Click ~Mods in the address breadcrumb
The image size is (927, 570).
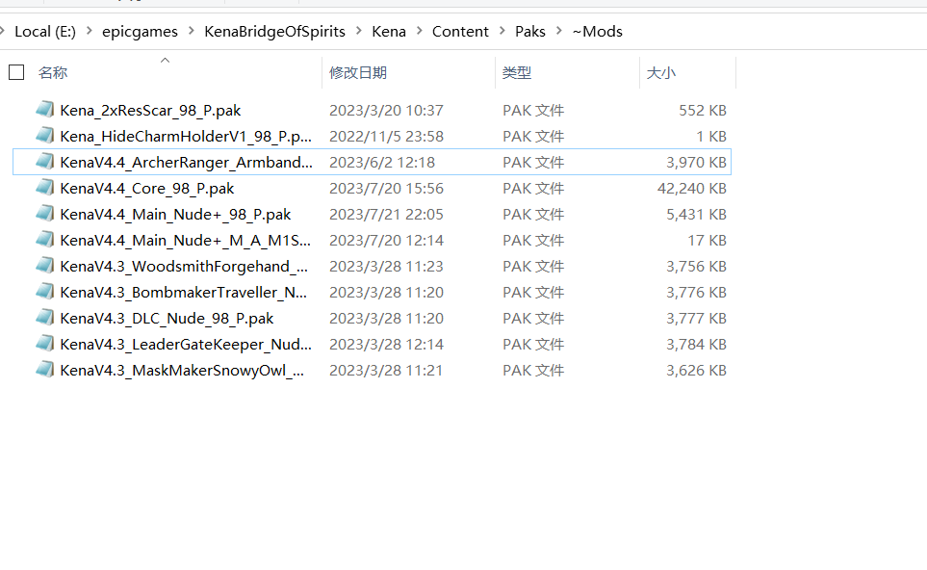(x=597, y=32)
